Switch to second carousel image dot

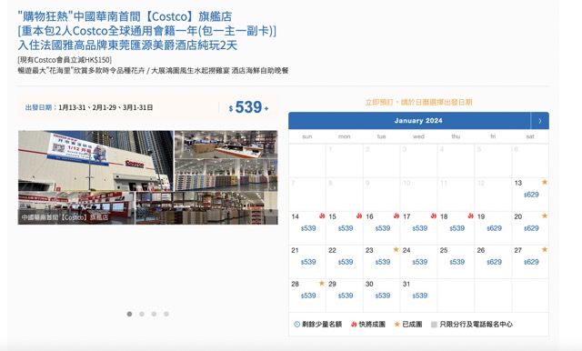pyautogui.click(x=142, y=314)
